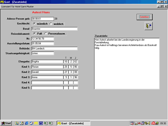The image size is (168, 126).
Task: Choose Personalausw. as travel document
Action: (x=46, y=34)
